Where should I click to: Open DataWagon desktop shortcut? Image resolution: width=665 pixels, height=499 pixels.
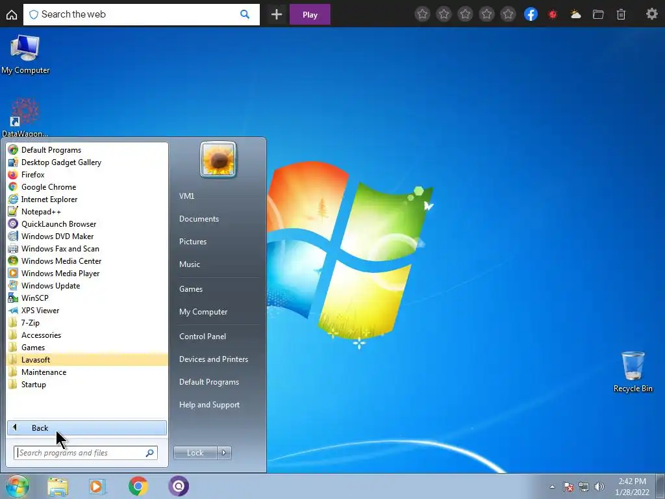click(25, 117)
